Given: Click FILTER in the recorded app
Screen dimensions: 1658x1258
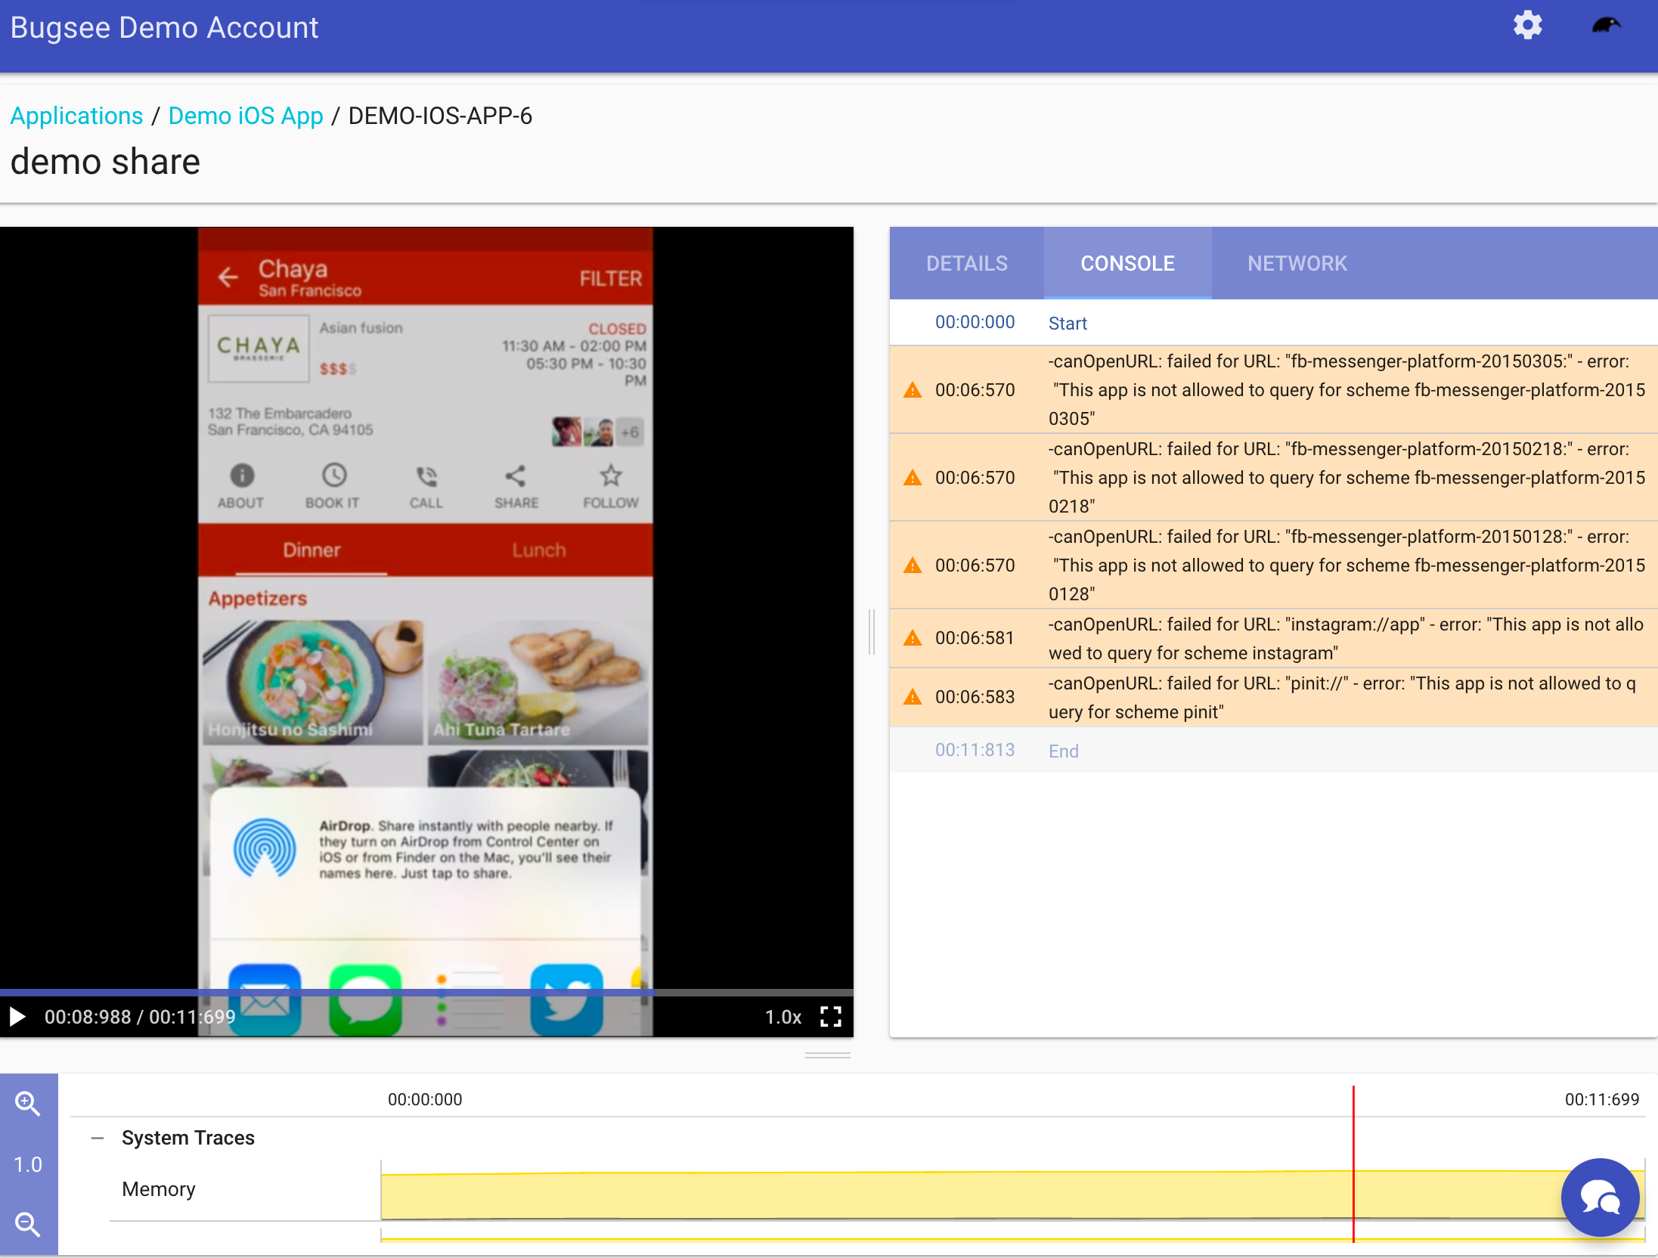Looking at the screenshot, I should click(x=610, y=279).
